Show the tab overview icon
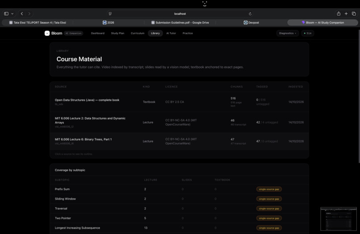This screenshot has width=360, height=234. click(x=354, y=14)
